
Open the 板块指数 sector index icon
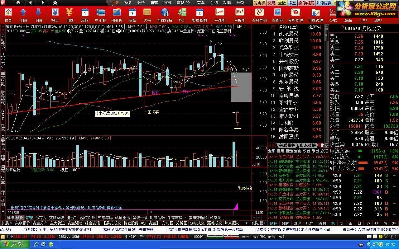(x=199, y=15)
